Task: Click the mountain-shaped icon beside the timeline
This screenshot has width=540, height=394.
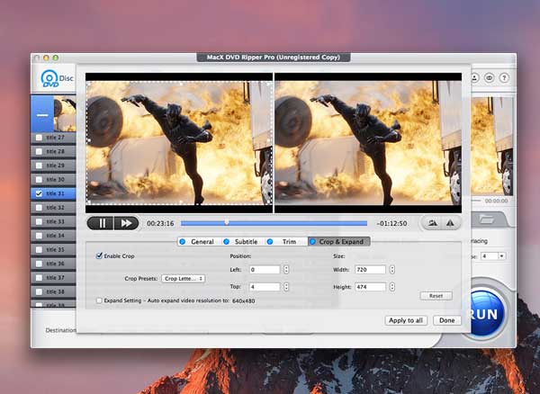Action: [433, 223]
